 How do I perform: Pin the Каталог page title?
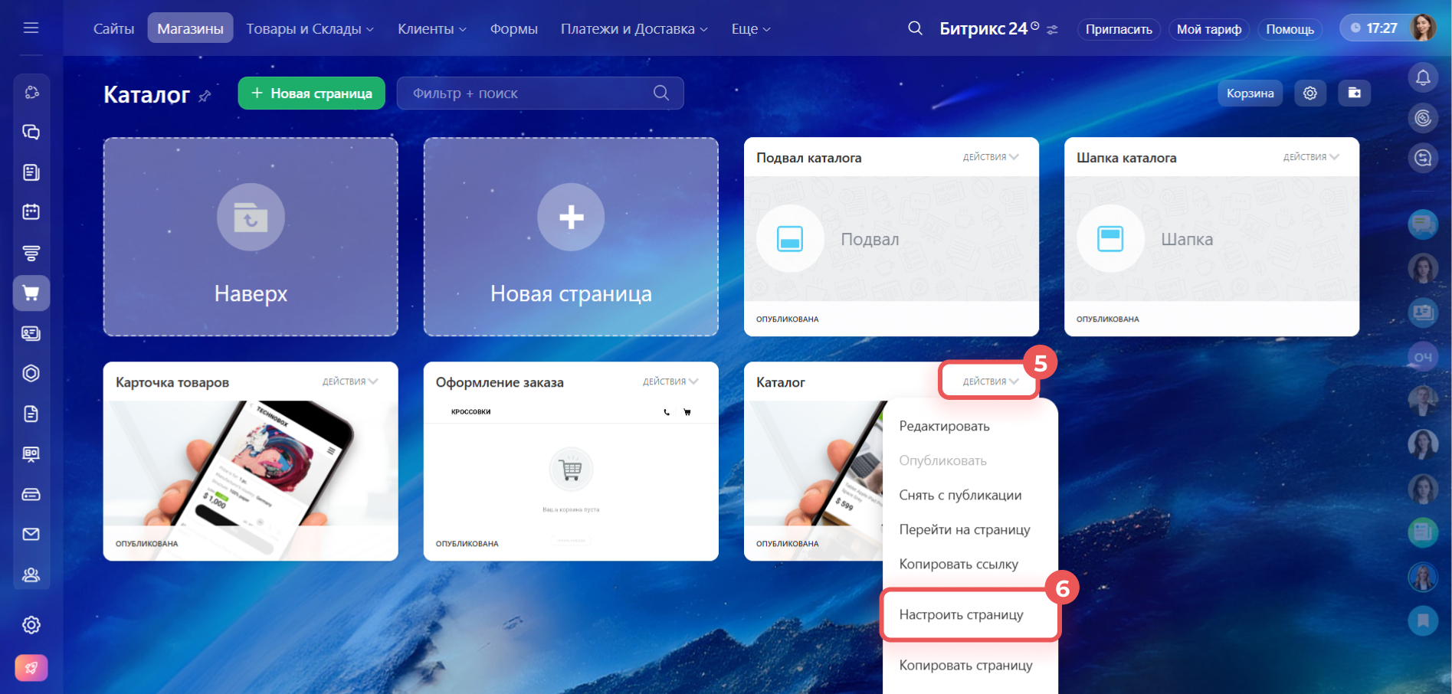(205, 97)
